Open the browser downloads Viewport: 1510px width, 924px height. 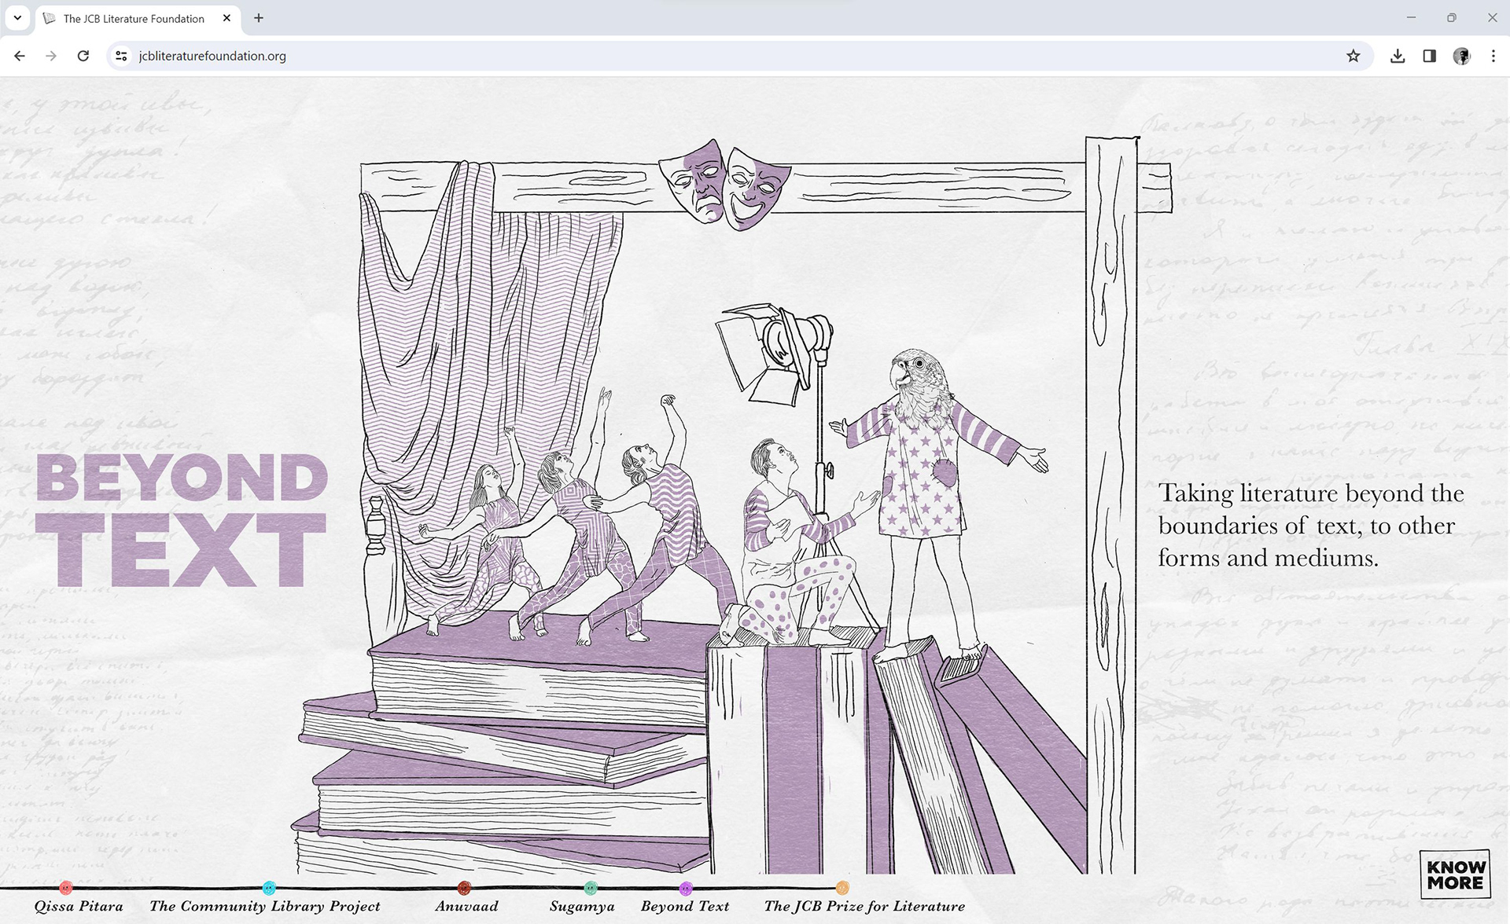tap(1398, 56)
